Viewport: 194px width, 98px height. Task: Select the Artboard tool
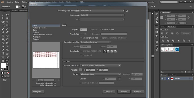pos(3,57)
